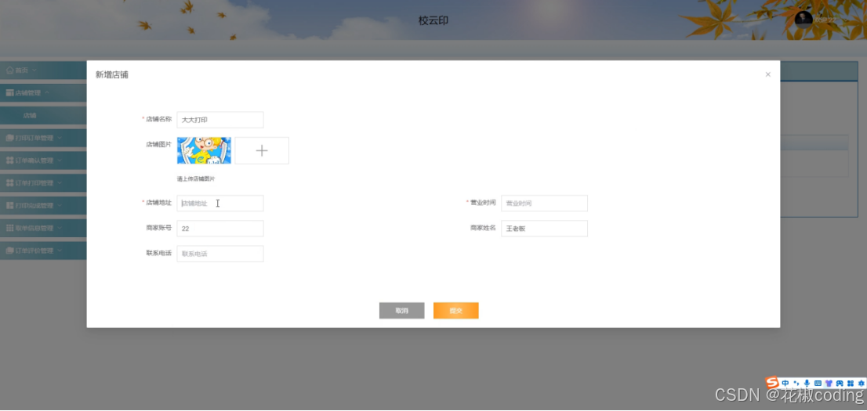Open the Sogou skin shirt icon
The image size is (867, 411).
[829, 383]
